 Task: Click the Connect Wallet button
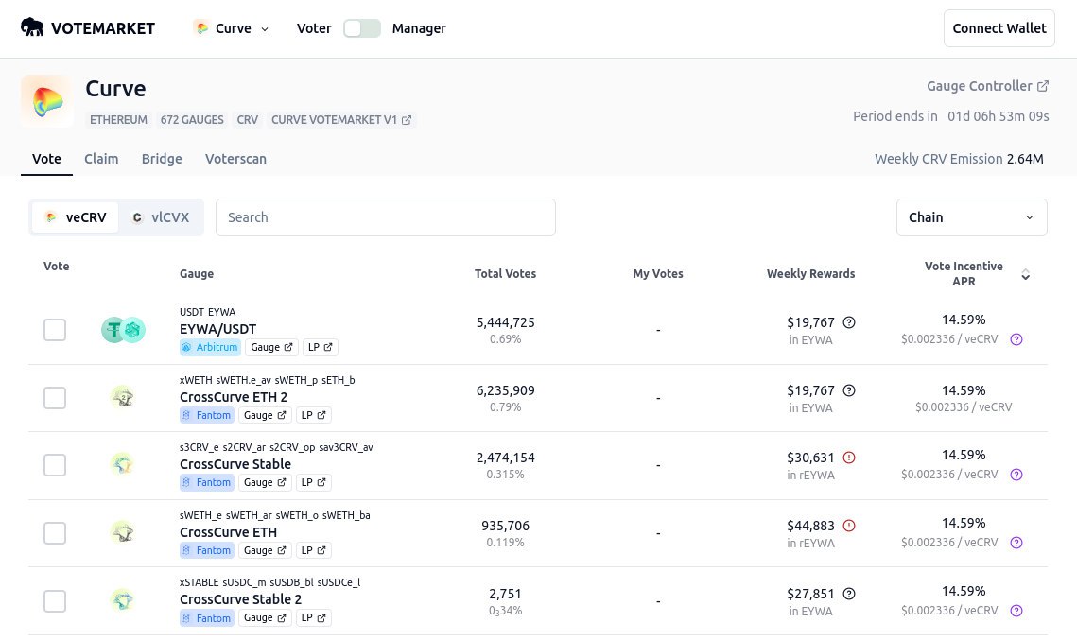coord(999,28)
